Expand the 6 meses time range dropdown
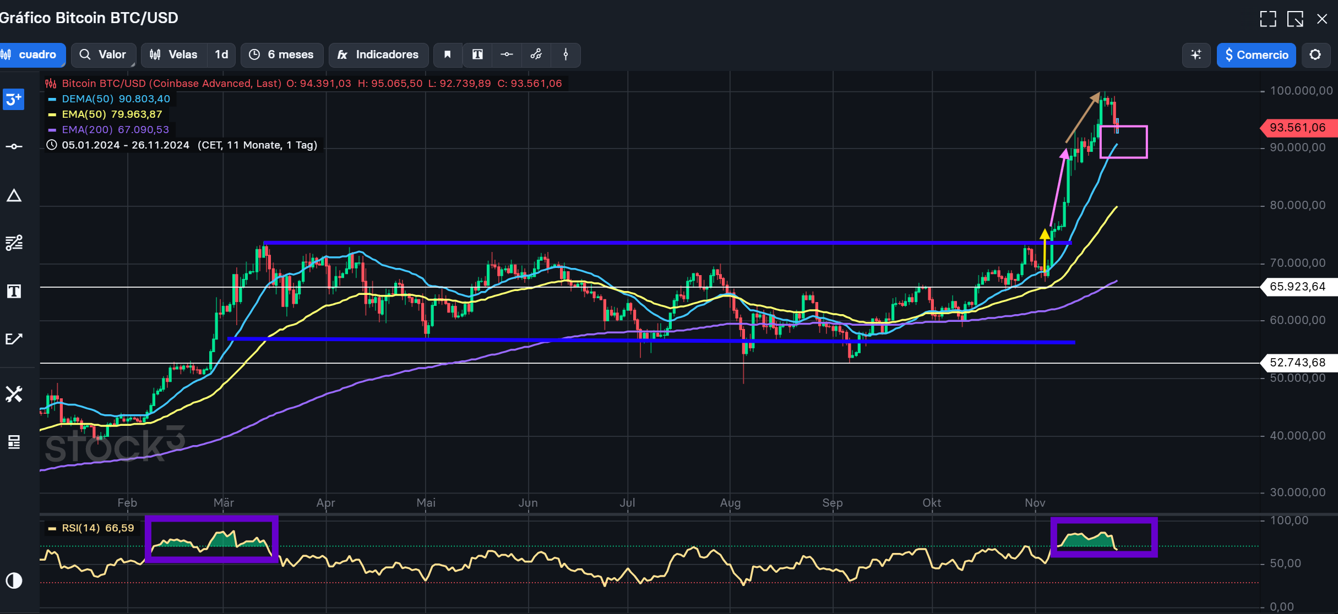The image size is (1338, 614). click(282, 54)
